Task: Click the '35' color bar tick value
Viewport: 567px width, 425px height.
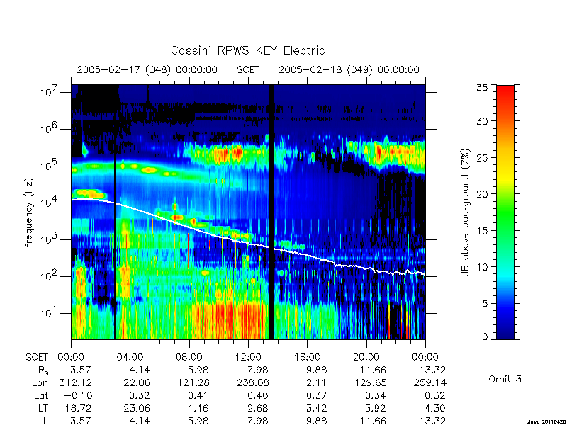Action: (x=482, y=88)
